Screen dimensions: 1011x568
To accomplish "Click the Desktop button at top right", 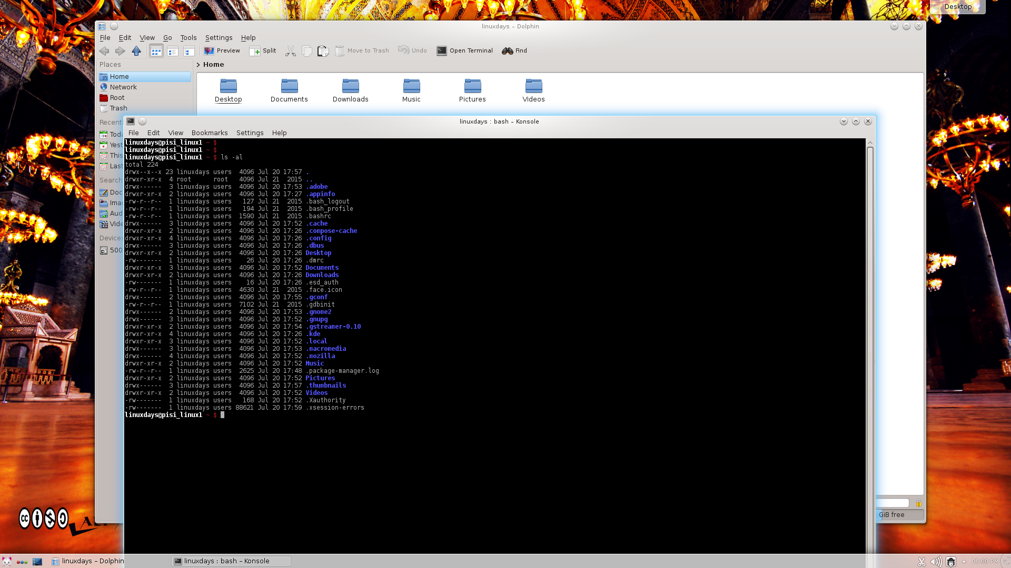I will tap(957, 7).
